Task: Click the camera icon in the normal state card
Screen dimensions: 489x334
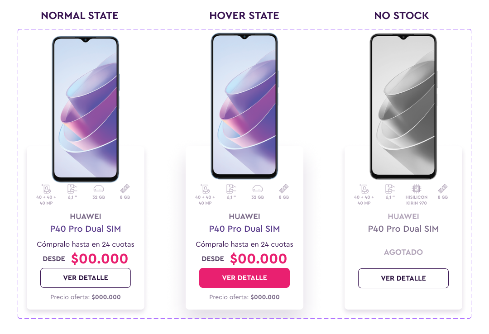Action: click(46, 189)
